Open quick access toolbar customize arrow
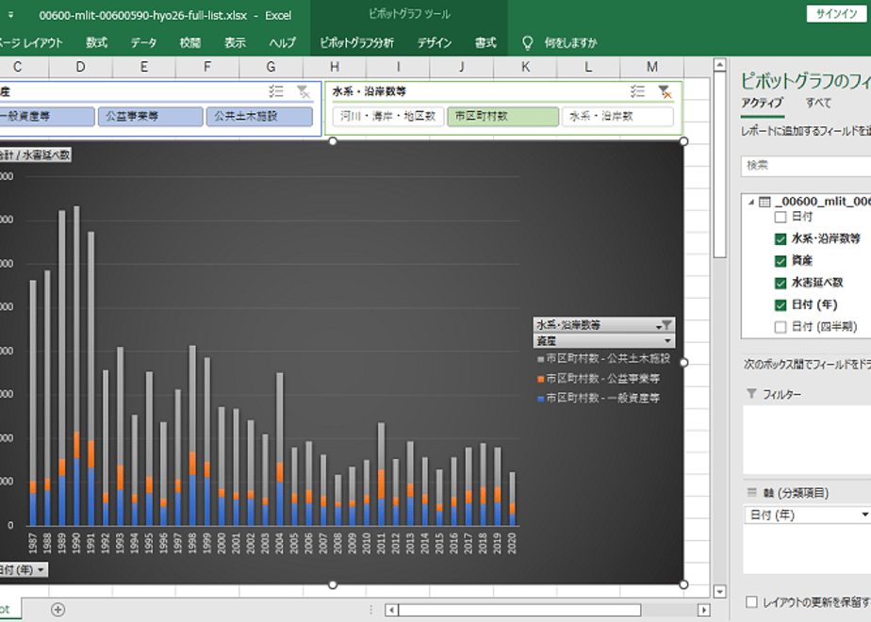 tap(10, 15)
